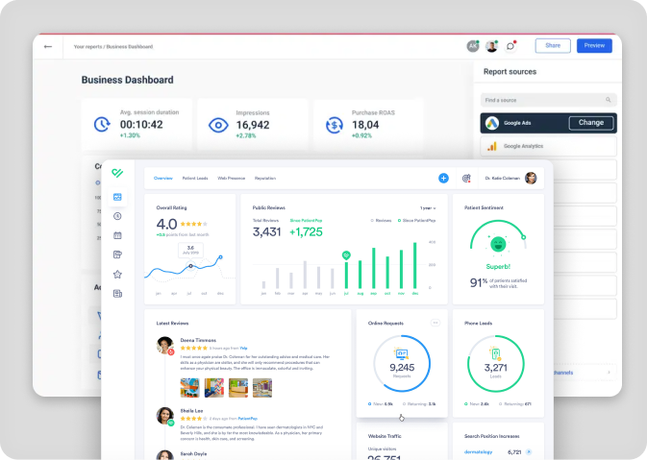
Task: Open the calendar icon in the left sidebar
Action: click(117, 235)
